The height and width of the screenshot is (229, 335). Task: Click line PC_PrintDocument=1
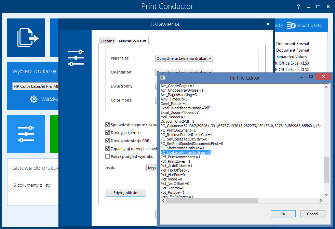178,130
